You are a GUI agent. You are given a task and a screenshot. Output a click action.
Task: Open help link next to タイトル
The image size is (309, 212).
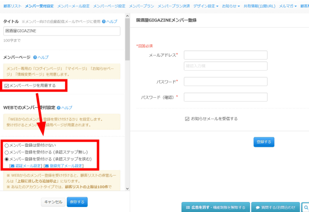111,22
